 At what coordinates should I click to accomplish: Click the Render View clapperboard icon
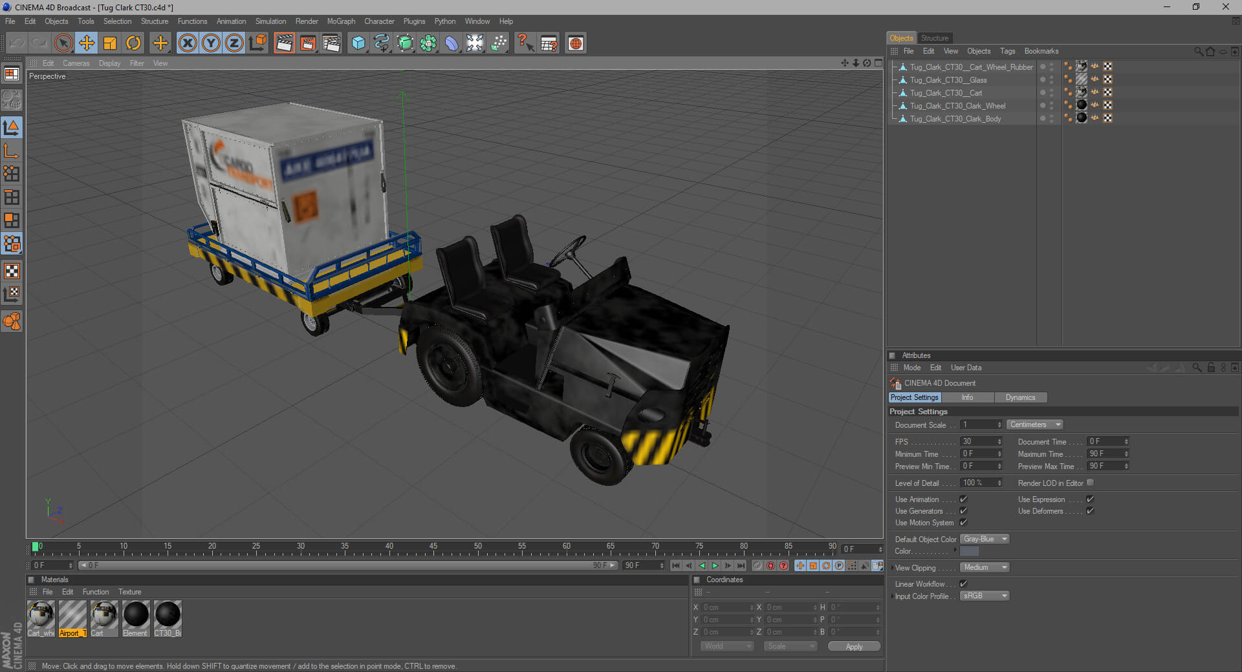284,43
